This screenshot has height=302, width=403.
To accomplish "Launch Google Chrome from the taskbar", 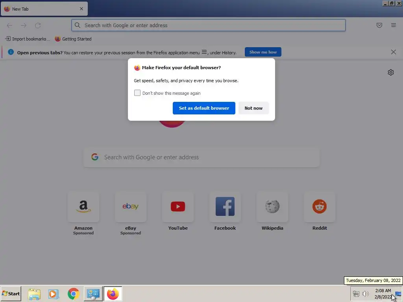I will 73,294.
